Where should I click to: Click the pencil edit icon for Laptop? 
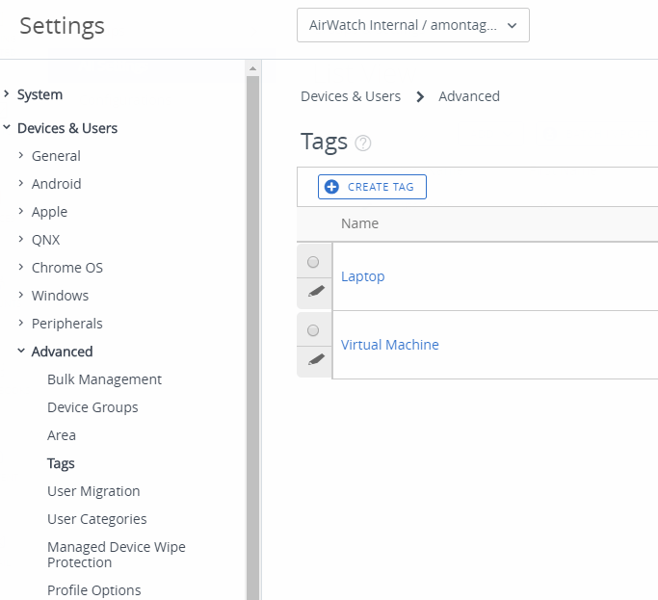[316, 291]
